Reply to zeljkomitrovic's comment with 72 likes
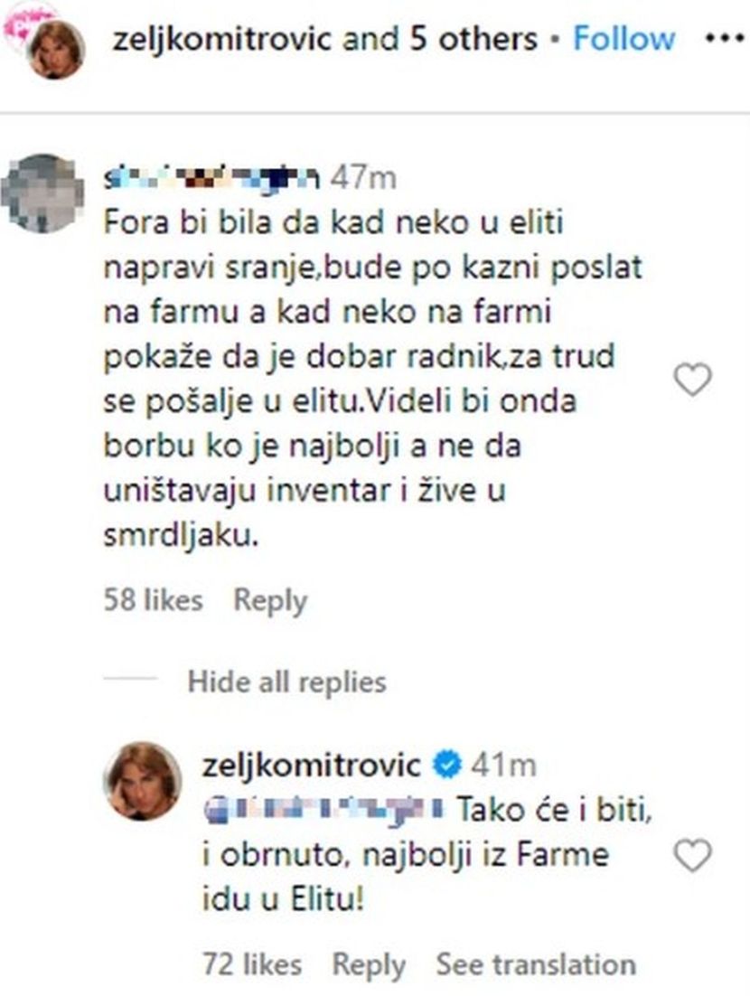The width and height of the screenshot is (750, 996). coord(369,964)
